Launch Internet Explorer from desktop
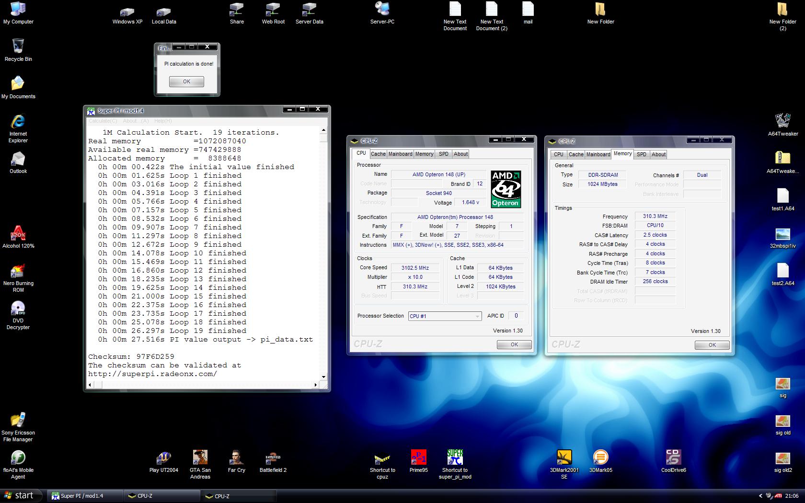Viewport: 805px width, 503px height. [18, 128]
